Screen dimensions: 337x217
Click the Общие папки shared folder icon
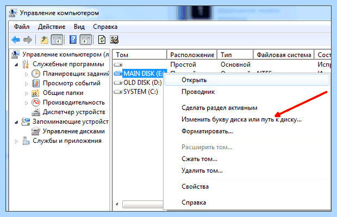pyautogui.click(x=35, y=93)
